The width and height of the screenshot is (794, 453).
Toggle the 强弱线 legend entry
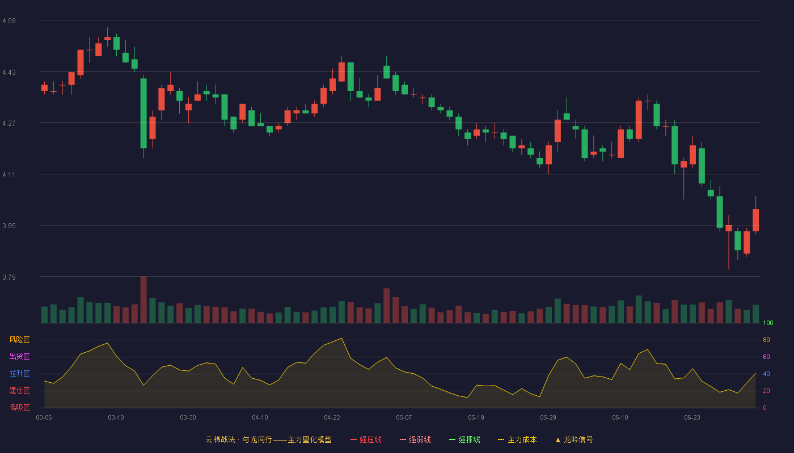pyautogui.click(x=415, y=439)
